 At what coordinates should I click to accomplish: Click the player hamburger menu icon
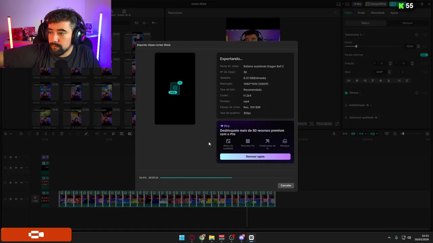pos(336,13)
